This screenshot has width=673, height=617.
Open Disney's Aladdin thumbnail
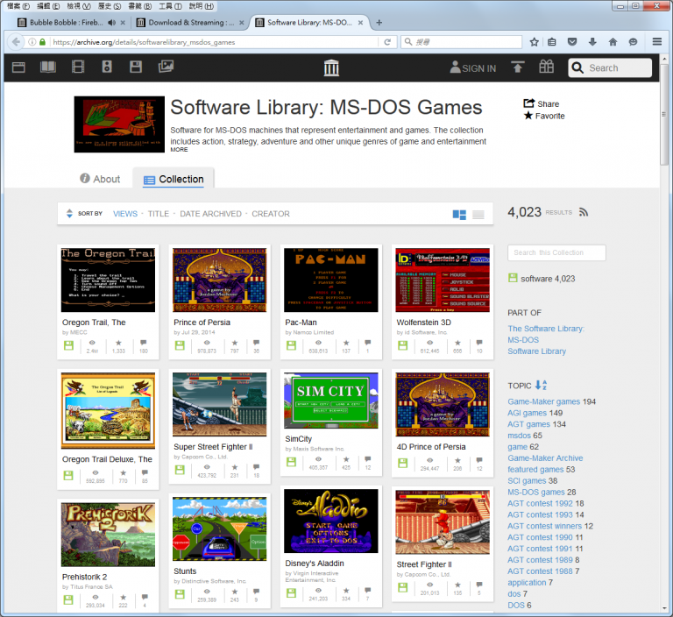(x=331, y=521)
